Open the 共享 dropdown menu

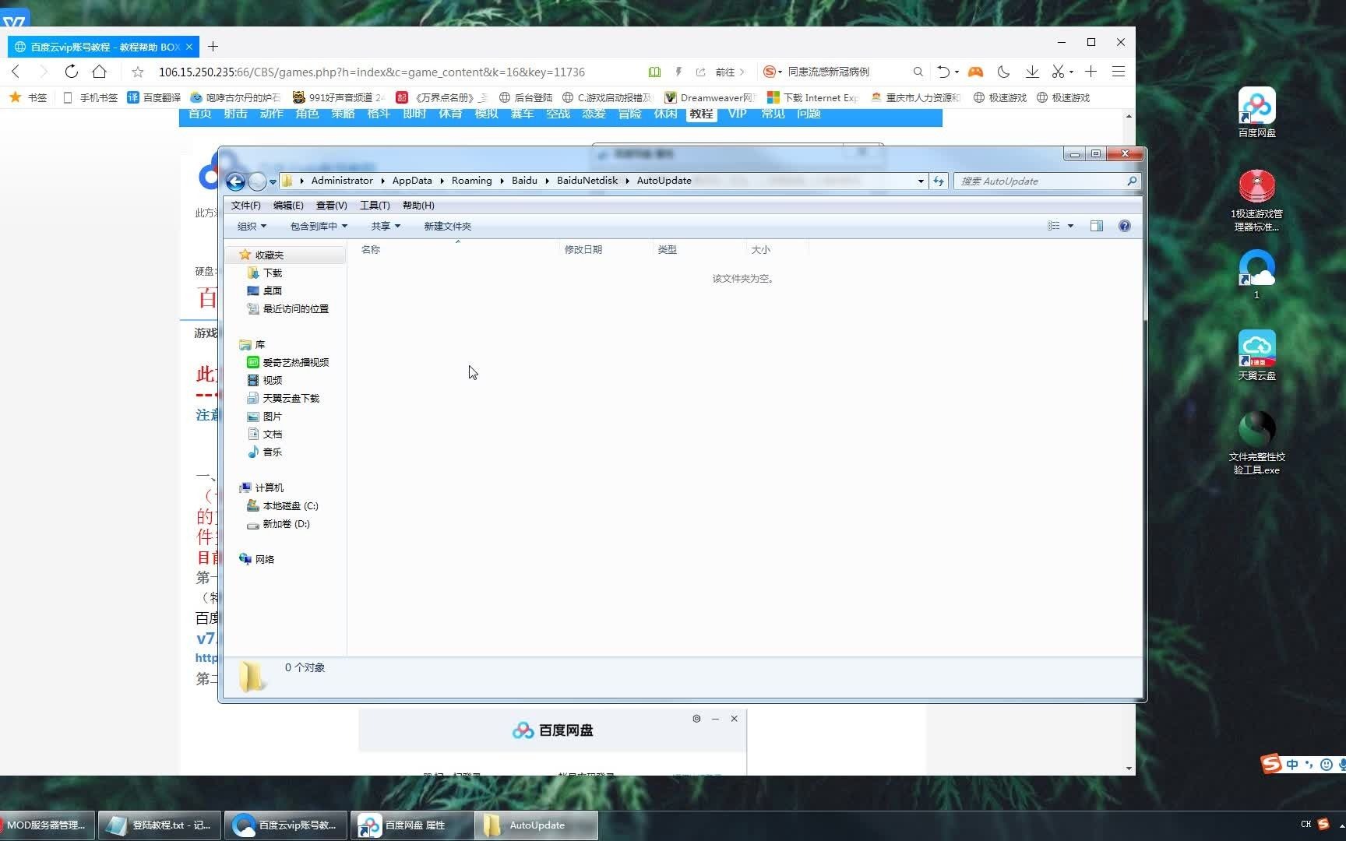[x=386, y=226]
